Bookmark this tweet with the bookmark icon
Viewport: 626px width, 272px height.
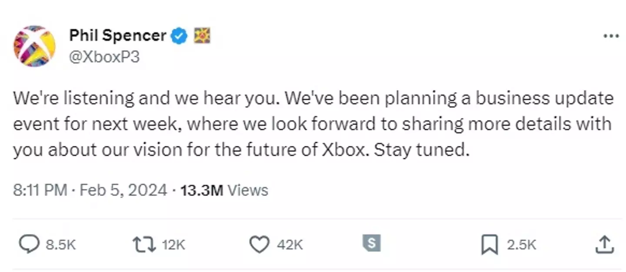click(490, 245)
